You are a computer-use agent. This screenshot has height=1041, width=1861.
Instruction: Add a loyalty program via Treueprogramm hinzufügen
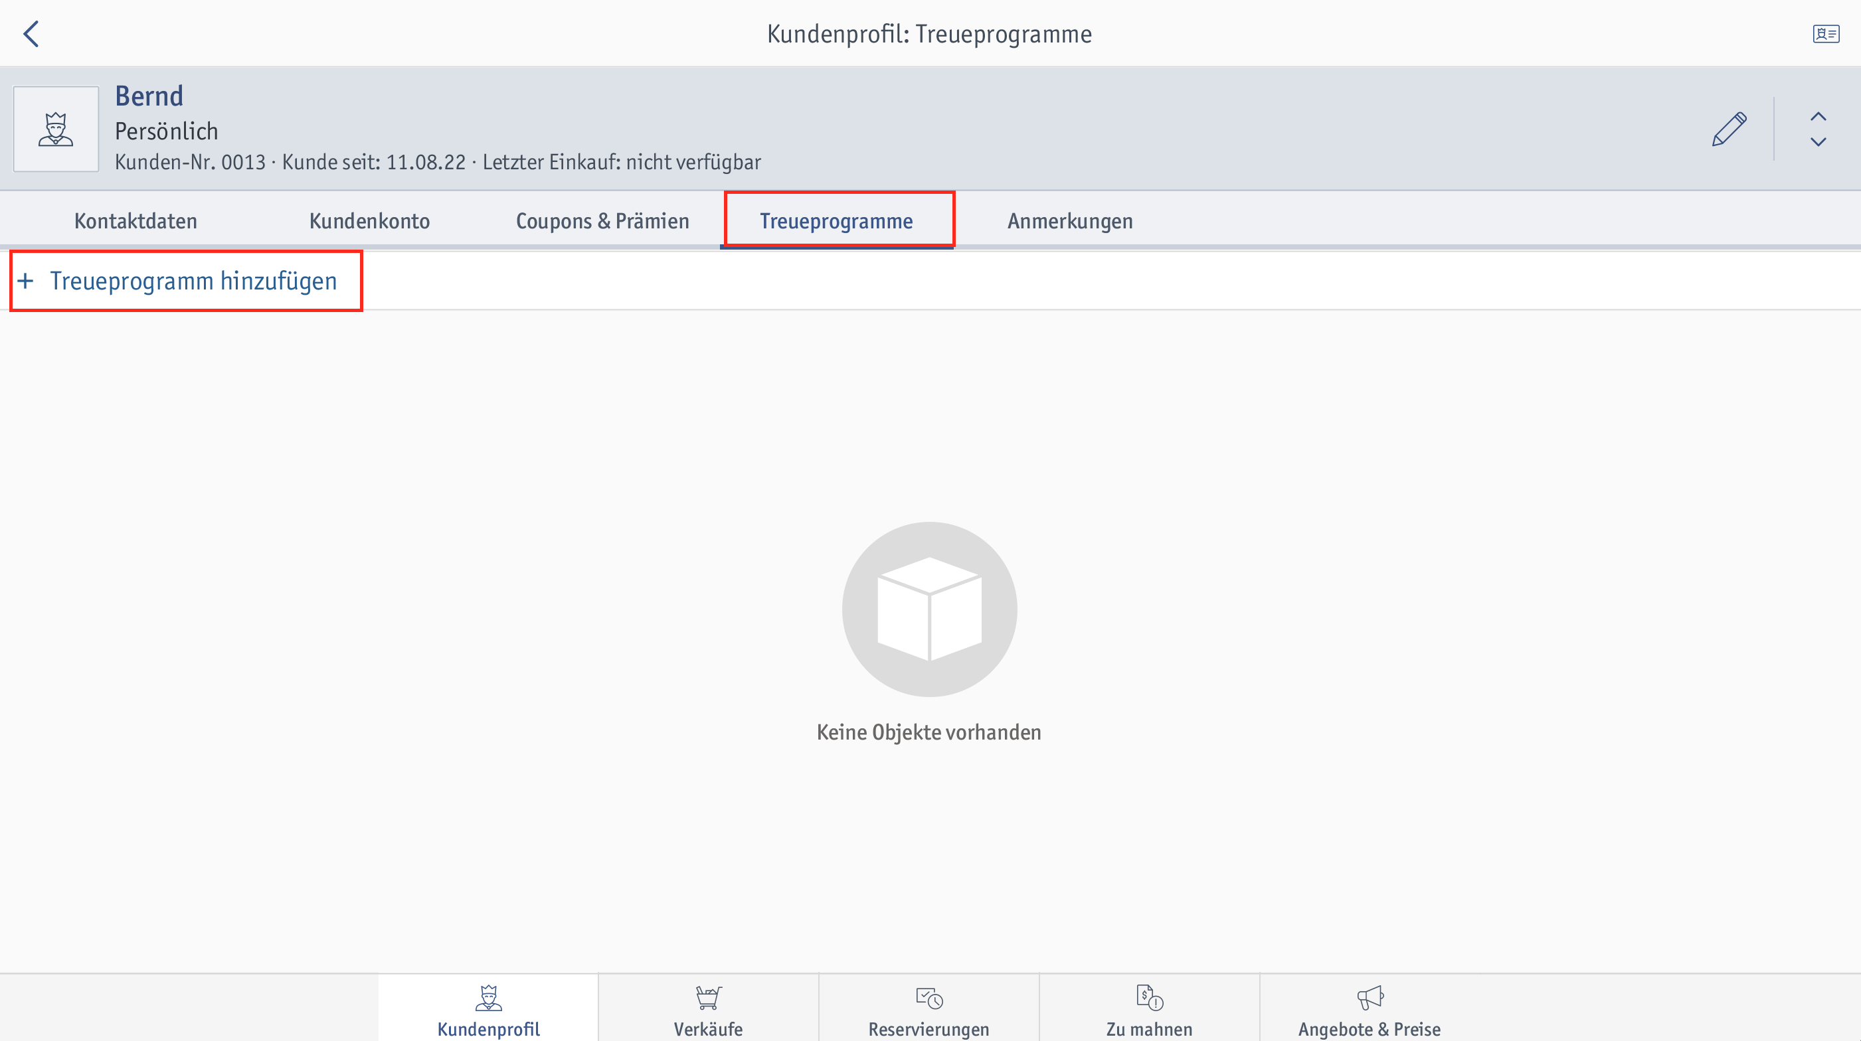(178, 281)
